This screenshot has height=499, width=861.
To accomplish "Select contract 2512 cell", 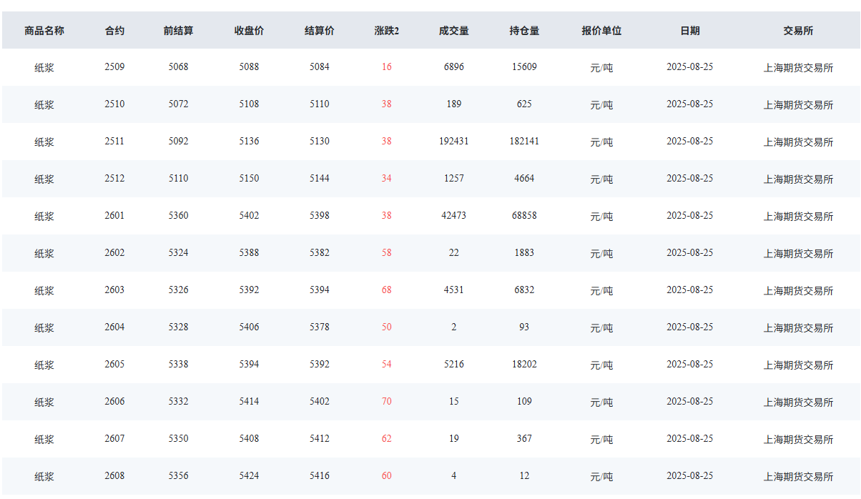I will 114,179.
